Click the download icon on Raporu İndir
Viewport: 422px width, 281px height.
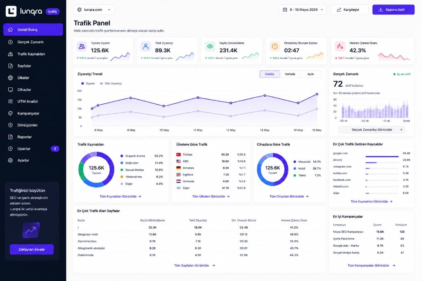point(380,10)
